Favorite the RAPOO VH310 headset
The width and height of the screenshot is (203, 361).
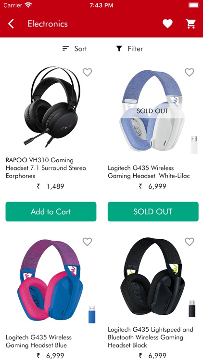(87, 72)
